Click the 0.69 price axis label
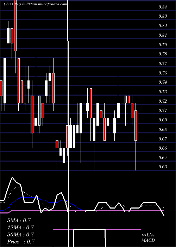 pyautogui.click(x=163, y=120)
